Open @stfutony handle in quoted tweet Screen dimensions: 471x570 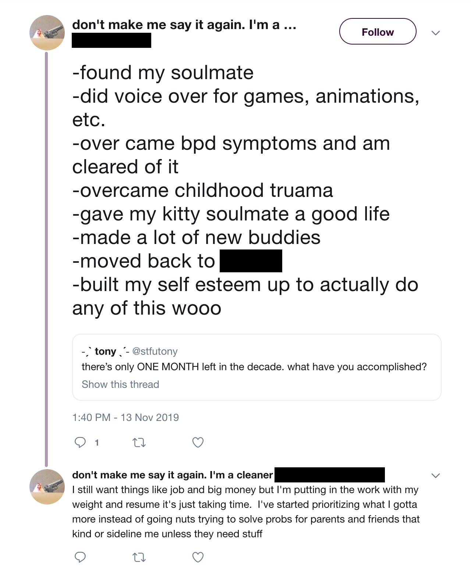(x=155, y=351)
